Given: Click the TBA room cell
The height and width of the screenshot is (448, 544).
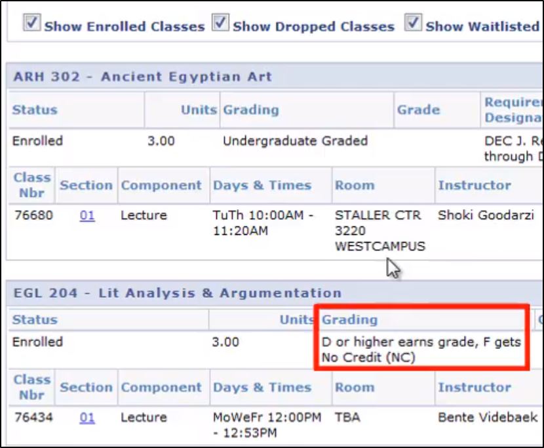Looking at the screenshot, I should tap(347, 417).
